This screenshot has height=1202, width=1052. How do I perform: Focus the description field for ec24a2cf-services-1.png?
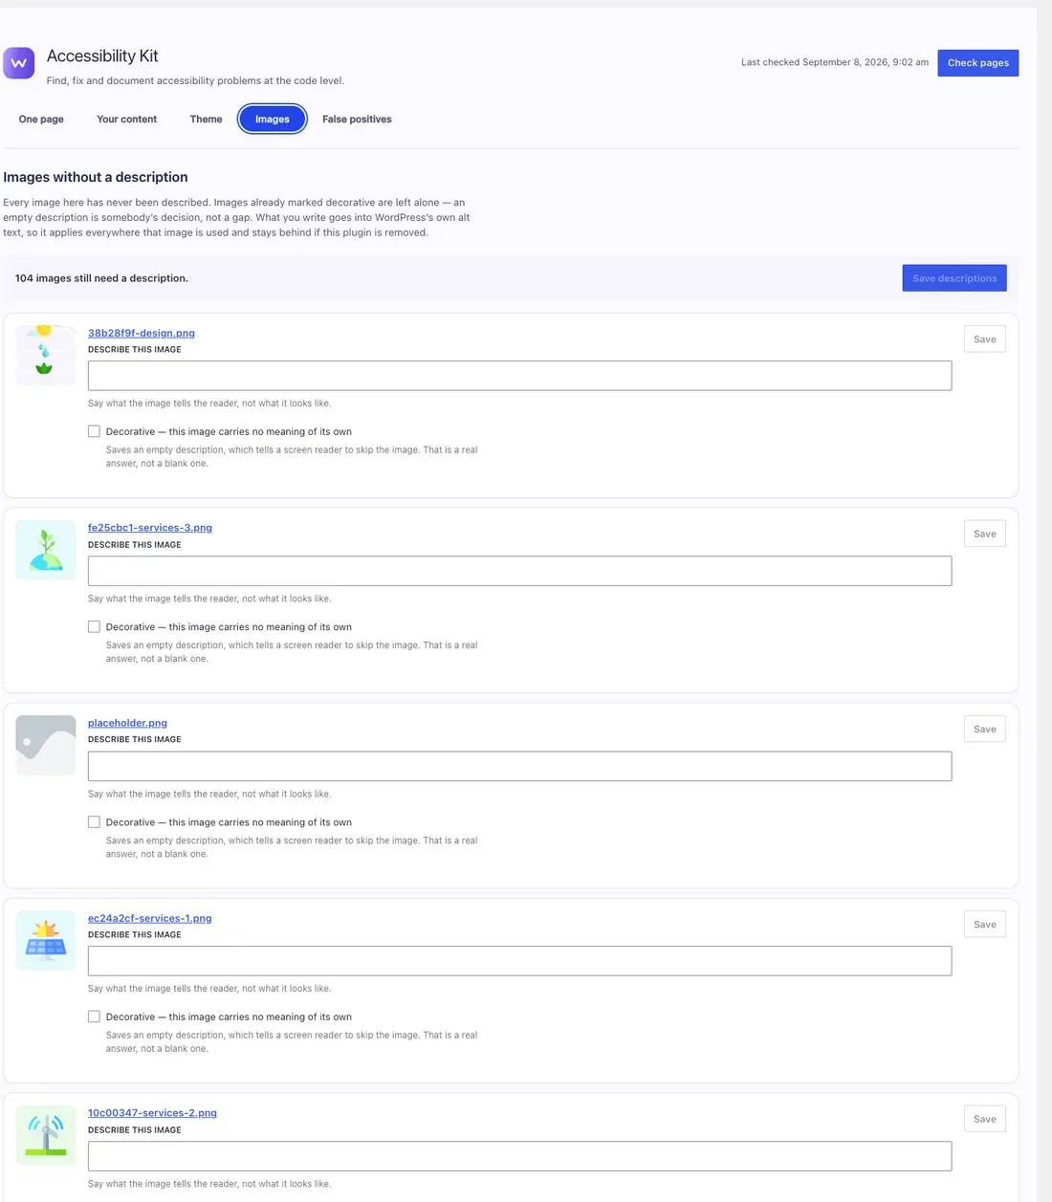point(519,961)
